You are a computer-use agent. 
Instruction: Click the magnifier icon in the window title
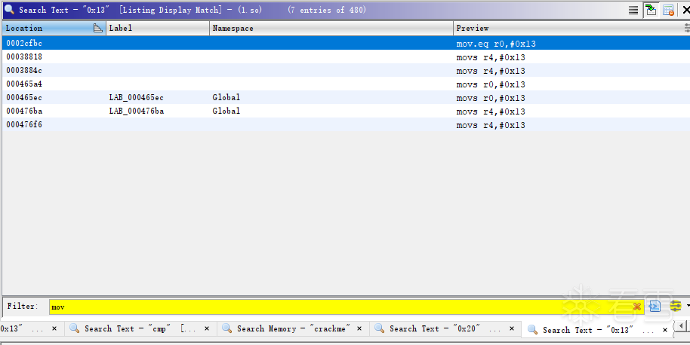[x=9, y=10]
